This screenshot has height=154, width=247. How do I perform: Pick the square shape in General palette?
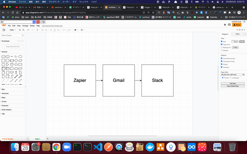(x=3, y=60)
